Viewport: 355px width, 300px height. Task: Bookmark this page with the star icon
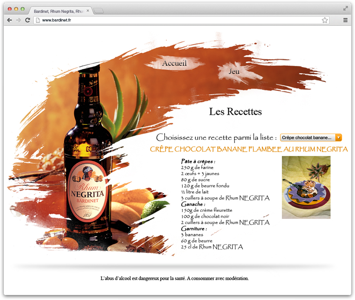(324, 20)
